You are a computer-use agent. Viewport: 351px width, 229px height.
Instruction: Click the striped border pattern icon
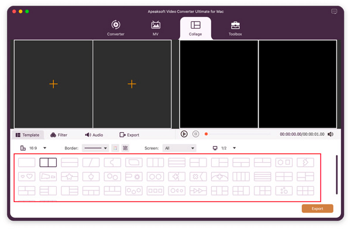[125, 148]
